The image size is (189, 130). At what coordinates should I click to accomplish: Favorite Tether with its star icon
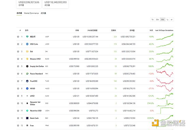pyautogui.click(x=18, y=37)
